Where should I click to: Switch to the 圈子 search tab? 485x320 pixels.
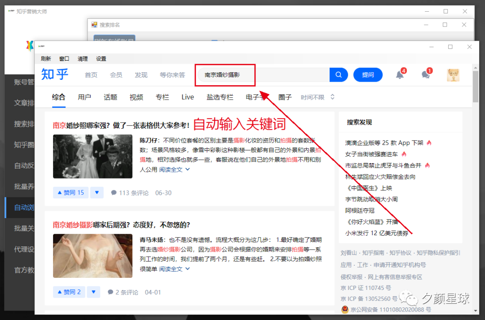[285, 97]
